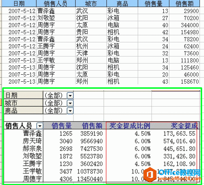Click sales amount cell 7427530
This screenshot has width=204, height=185.
coord(92,149)
